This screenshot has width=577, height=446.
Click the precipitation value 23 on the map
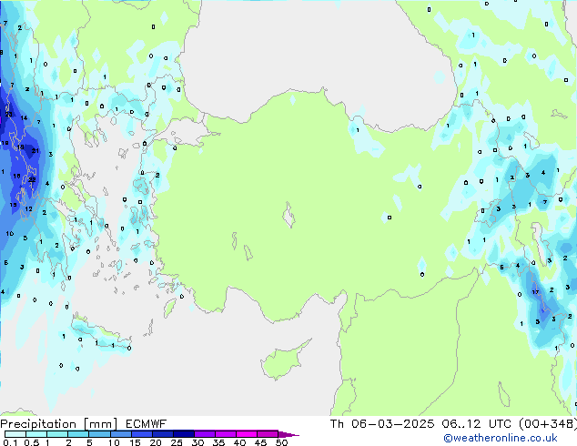(x=8, y=115)
